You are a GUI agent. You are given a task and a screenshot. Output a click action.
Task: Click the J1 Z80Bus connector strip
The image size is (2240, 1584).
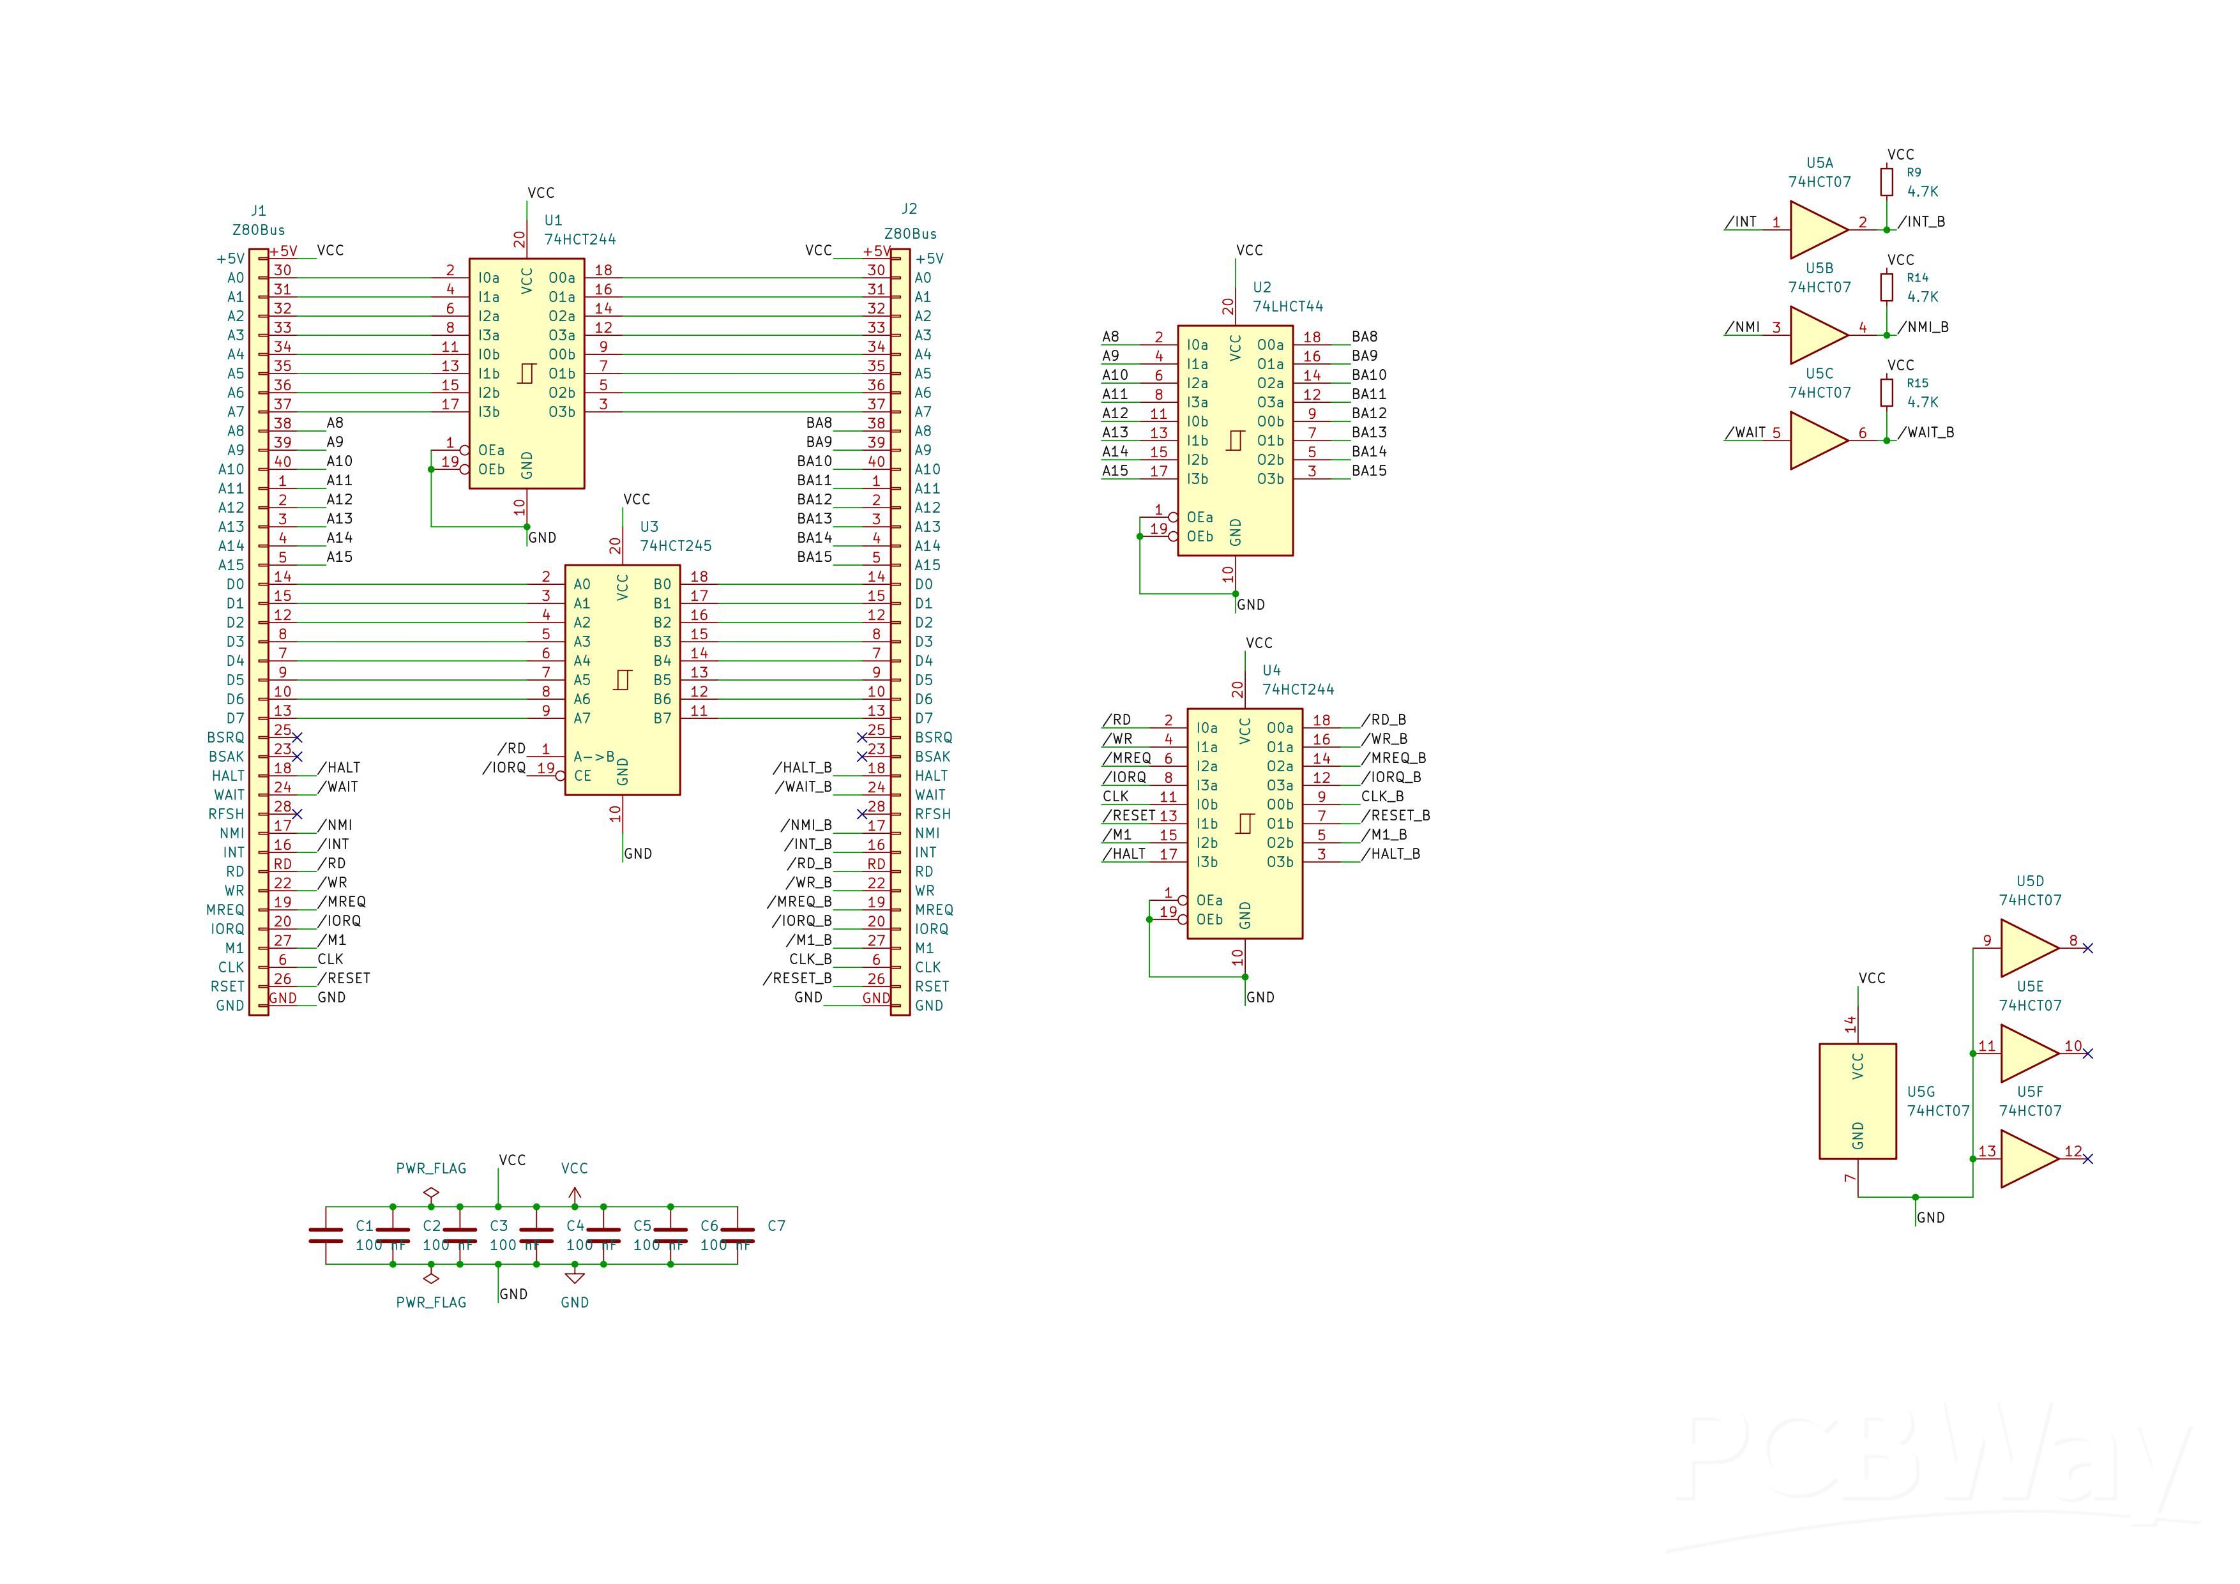point(259,632)
